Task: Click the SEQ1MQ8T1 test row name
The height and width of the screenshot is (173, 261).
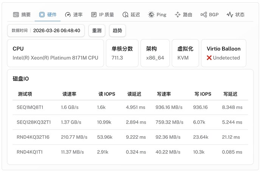Action: (30, 107)
